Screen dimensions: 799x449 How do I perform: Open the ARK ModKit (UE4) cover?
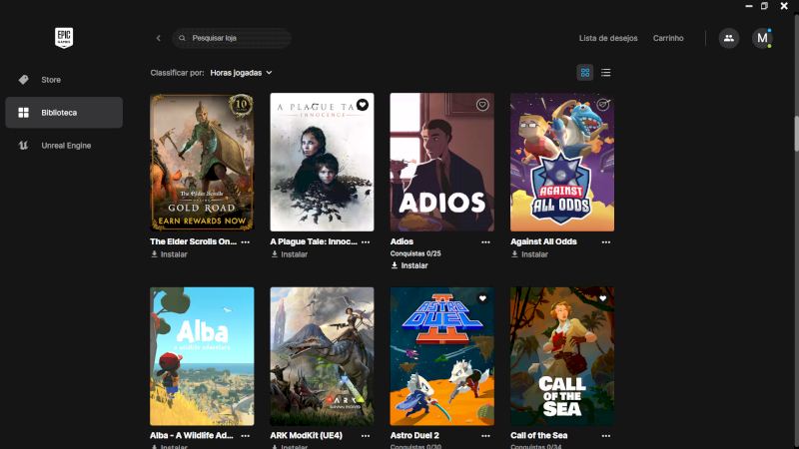[322, 356]
